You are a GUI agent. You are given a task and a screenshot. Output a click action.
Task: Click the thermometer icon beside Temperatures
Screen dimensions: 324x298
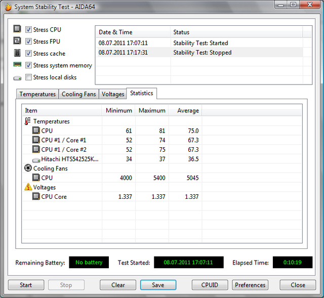(28, 121)
